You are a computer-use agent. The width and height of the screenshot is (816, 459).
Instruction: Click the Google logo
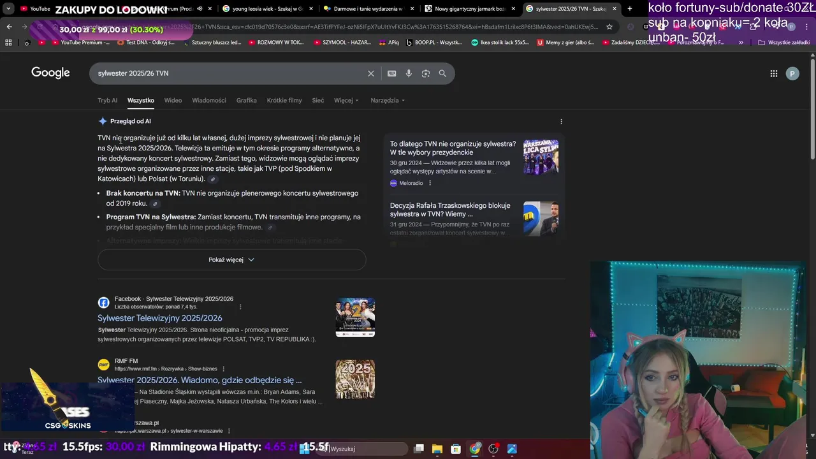(x=50, y=73)
